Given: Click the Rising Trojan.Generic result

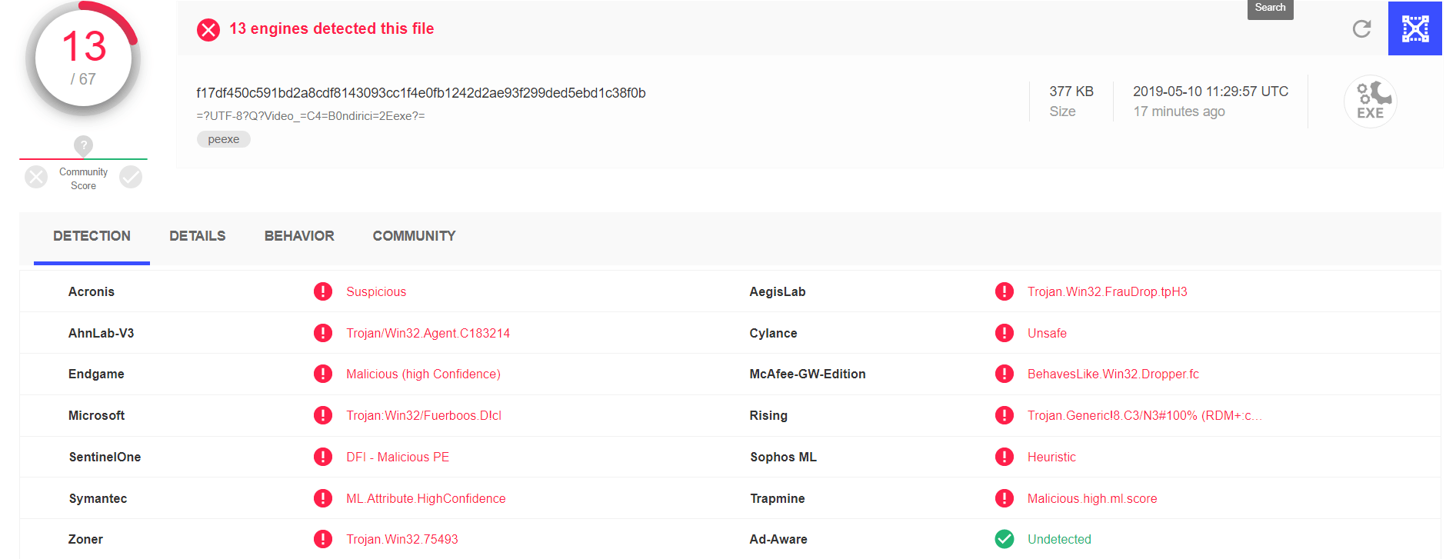Looking at the screenshot, I should (x=1144, y=415).
